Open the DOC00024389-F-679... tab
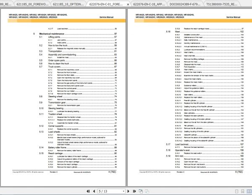The width and height of the screenshot is (252, 195). 185,4
